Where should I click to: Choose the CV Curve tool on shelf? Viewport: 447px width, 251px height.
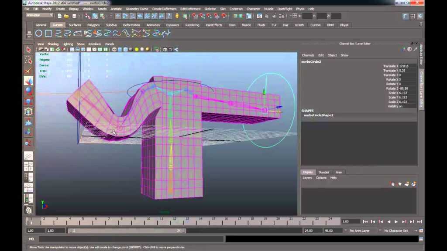[x=58, y=34]
